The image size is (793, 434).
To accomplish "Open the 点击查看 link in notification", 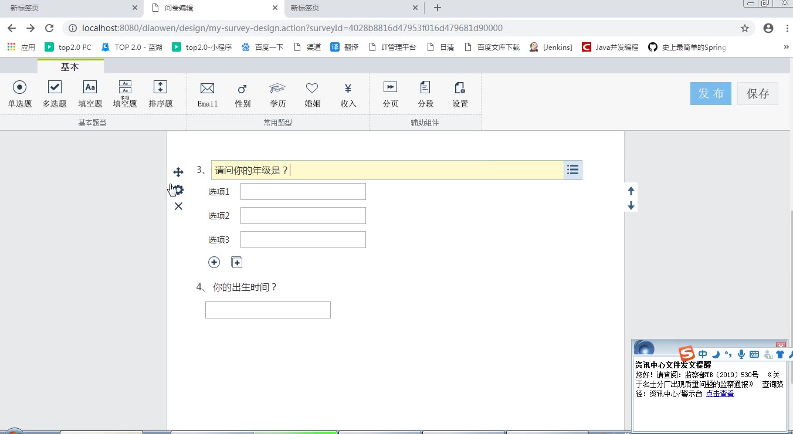I will pos(720,394).
